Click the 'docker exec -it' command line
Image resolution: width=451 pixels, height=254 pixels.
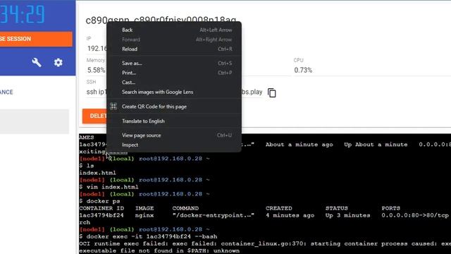click(x=148, y=237)
